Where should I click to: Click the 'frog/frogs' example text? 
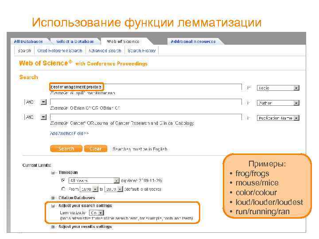pos(252,173)
